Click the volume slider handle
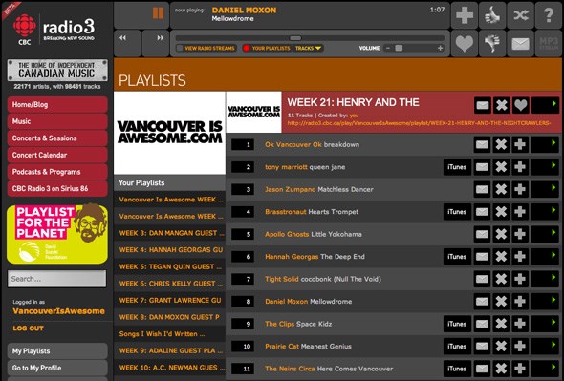This screenshot has width=564, height=381. pos(399,48)
